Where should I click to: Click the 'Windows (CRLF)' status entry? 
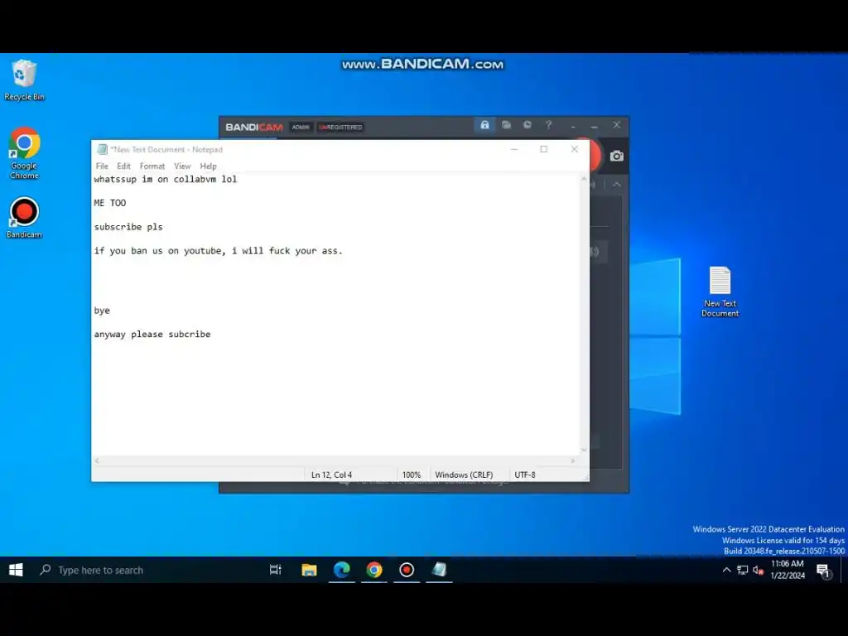click(464, 475)
